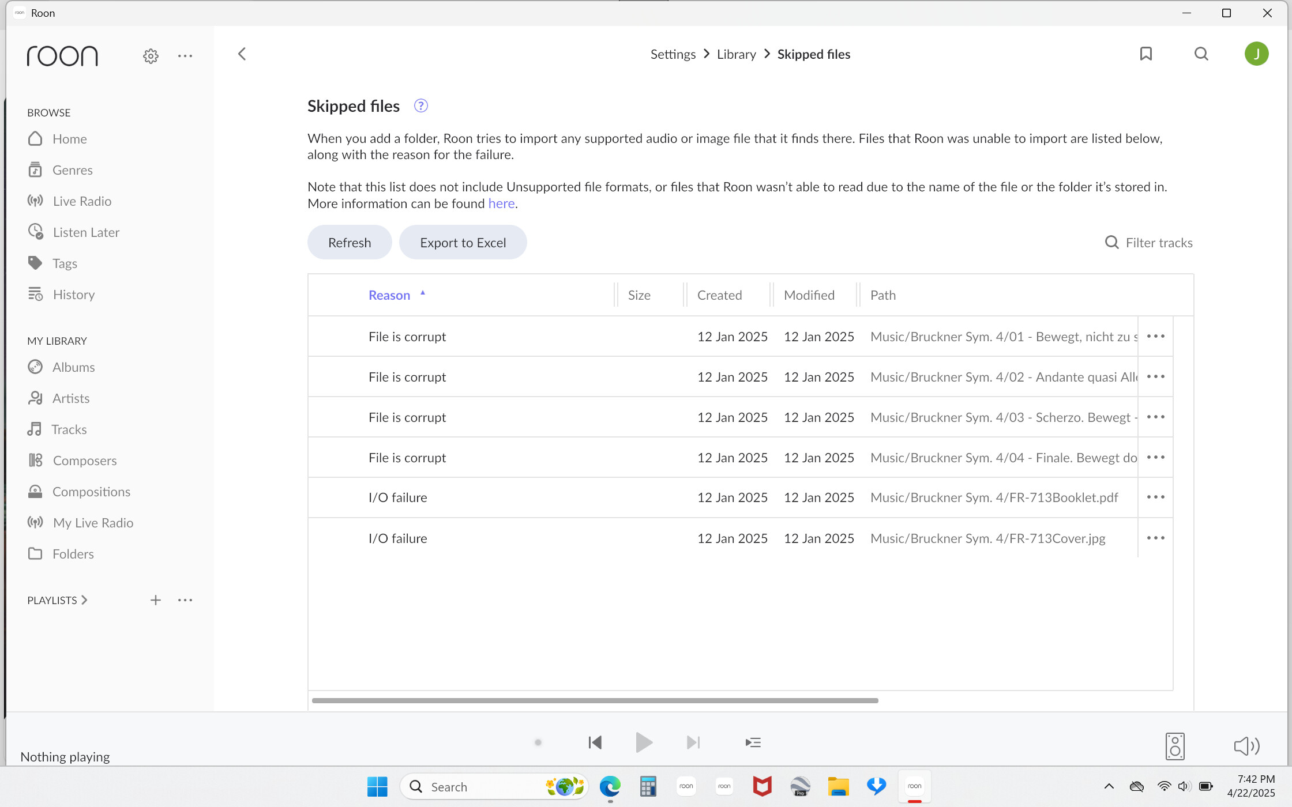Follow the 'here' information link
Viewport: 1292px width, 807px height.
501,203
